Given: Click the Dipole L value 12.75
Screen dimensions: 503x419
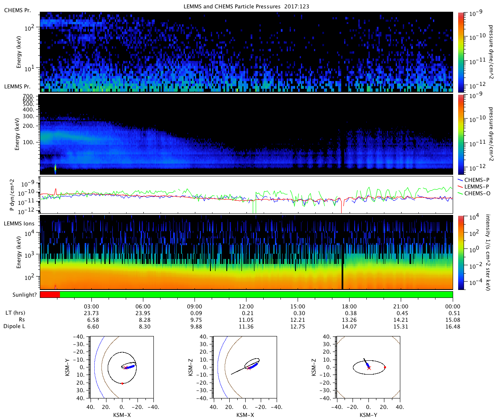Looking at the screenshot, I should click(298, 326).
